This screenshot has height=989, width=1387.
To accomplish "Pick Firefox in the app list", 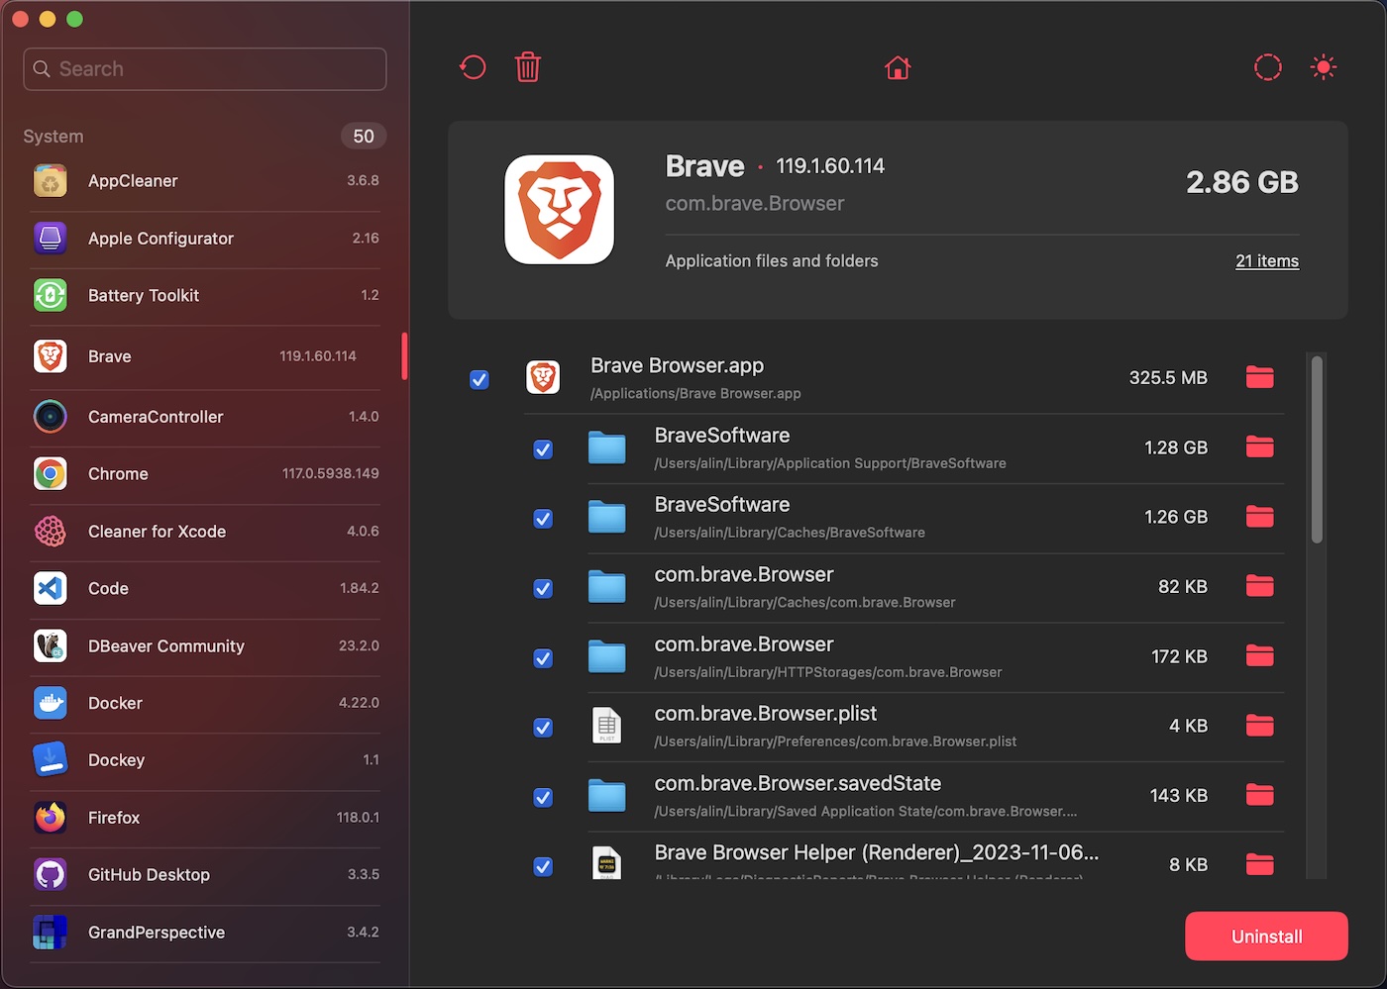I will pos(205,818).
